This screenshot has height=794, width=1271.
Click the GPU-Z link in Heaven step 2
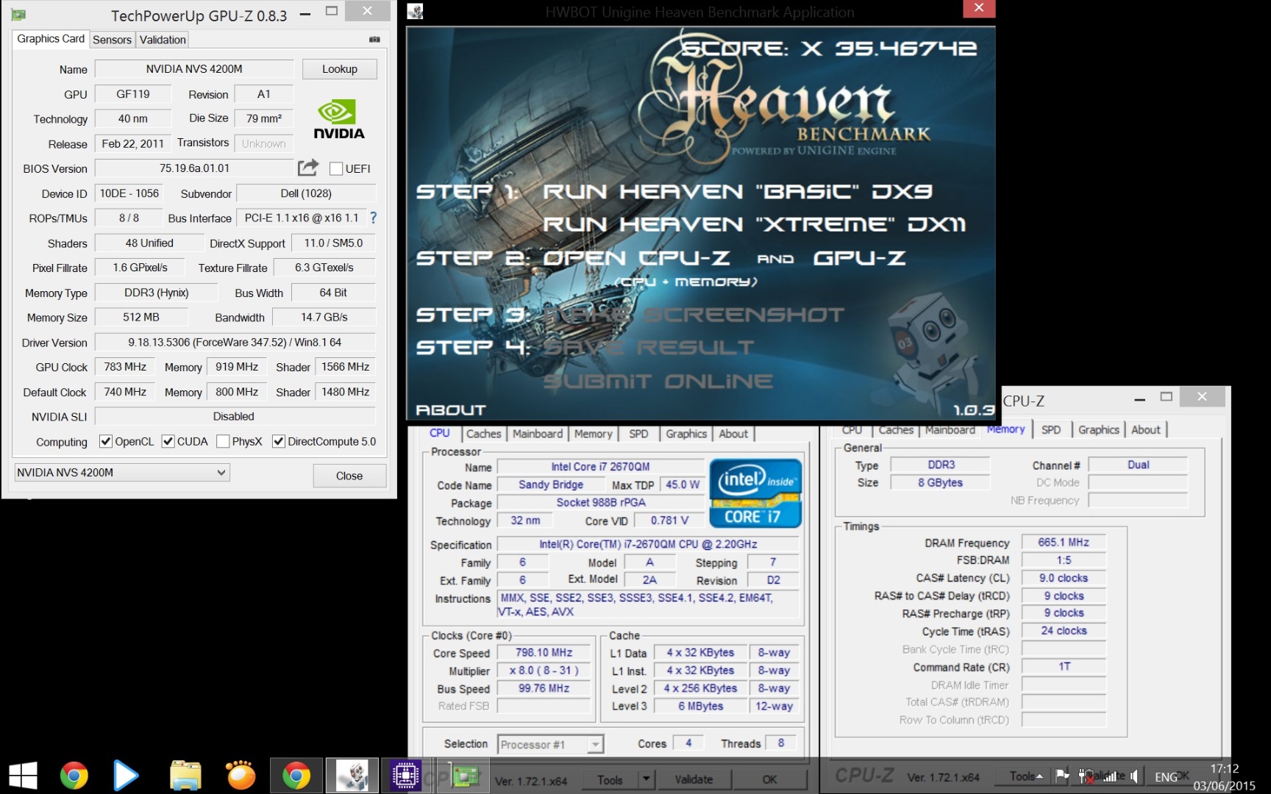pos(859,258)
